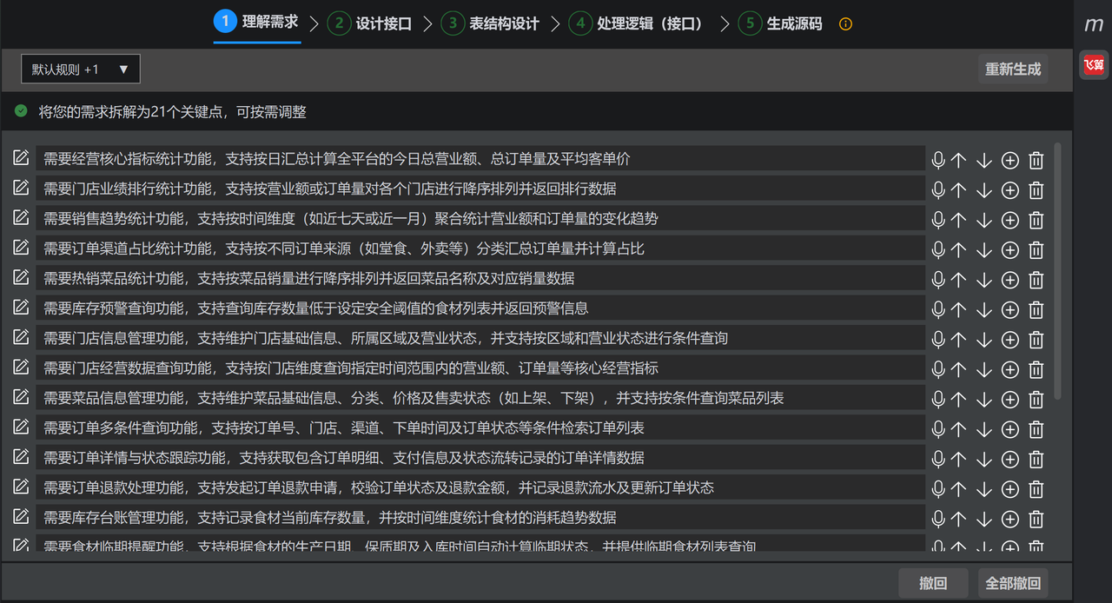Move 库存预警查询 row down
Screen dimensions: 1112x603
(983, 309)
